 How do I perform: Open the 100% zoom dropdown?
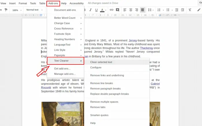[x=17, y=10]
